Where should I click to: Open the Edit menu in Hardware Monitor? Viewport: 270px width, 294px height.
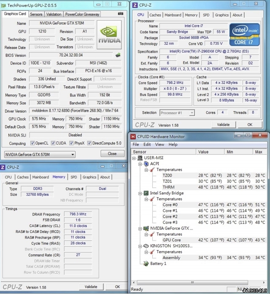pos(147,144)
